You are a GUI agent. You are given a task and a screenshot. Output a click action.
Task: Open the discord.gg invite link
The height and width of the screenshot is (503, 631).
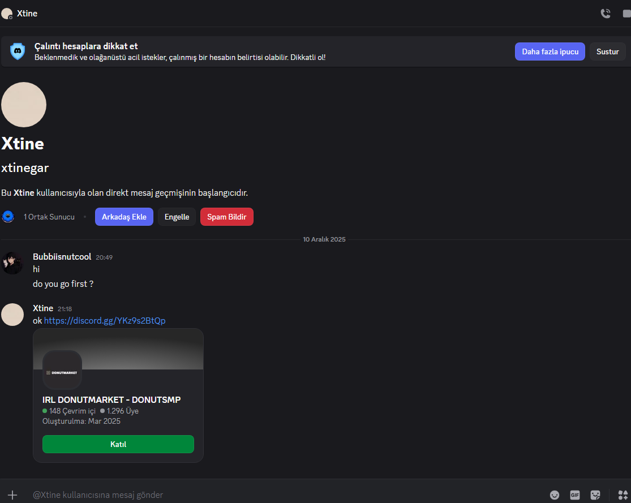click(105, 321)
